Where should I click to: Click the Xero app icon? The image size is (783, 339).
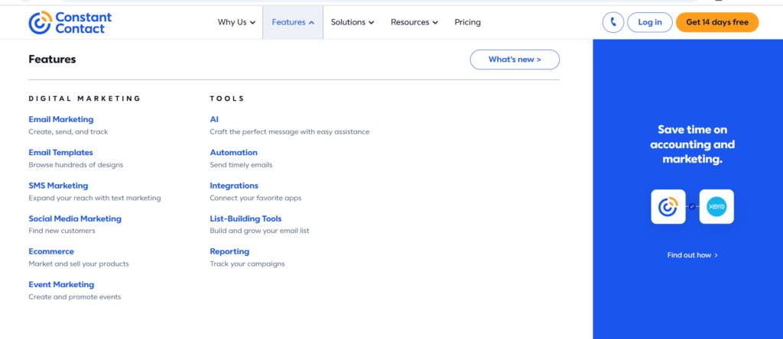click(x=716, y=207)
